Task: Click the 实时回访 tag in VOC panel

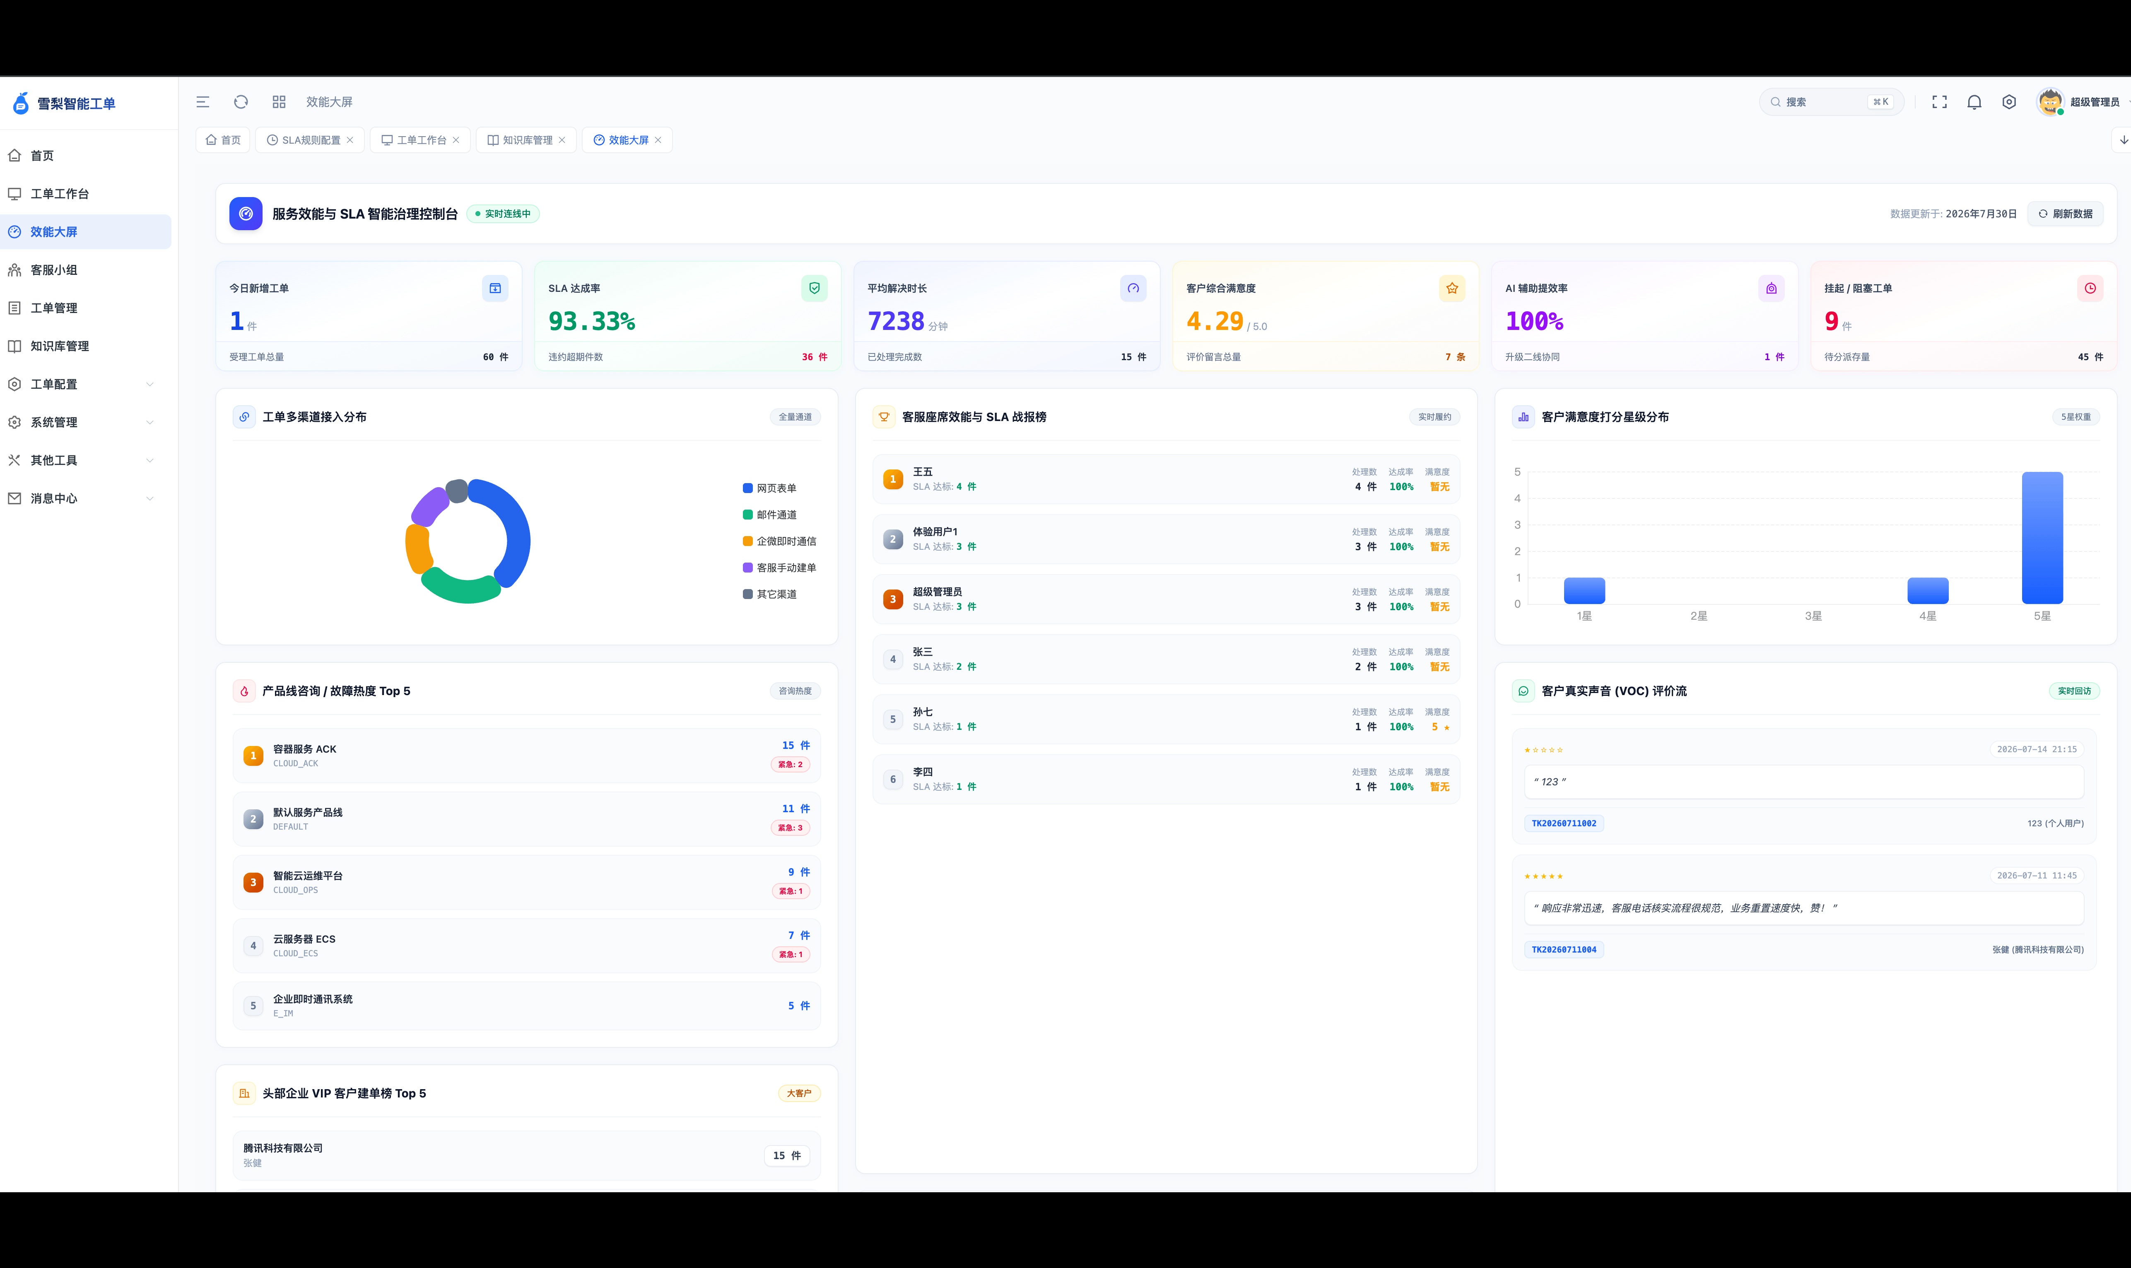Action: coord(2074,691)
